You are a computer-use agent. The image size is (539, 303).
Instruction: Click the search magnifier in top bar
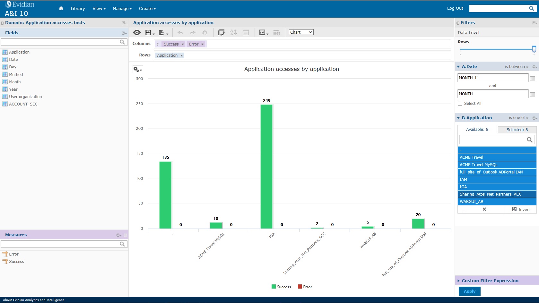532,8
